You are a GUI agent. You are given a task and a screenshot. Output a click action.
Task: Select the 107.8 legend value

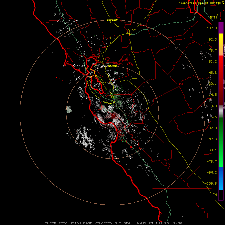click(212, 28)
